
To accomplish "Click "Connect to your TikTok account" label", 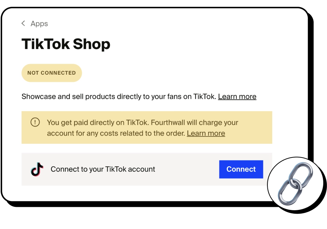I will coord(103,169).
